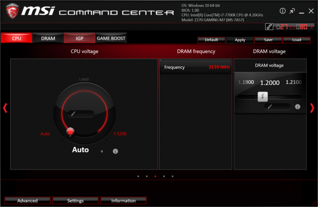
Task: Close the Command Center window
Action: tap(311, 11)
